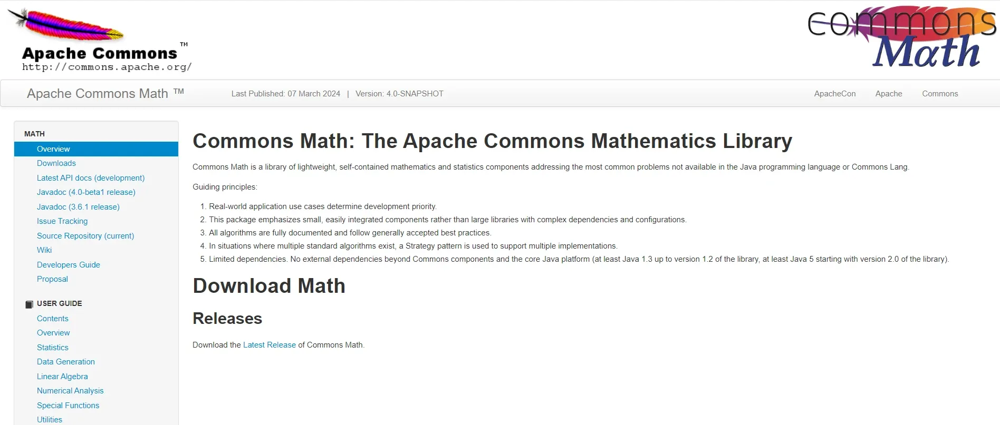The height and width of the screenshot is (425, 1000).
Task: Open the ApacheCon menu
Action: (834, 94)
